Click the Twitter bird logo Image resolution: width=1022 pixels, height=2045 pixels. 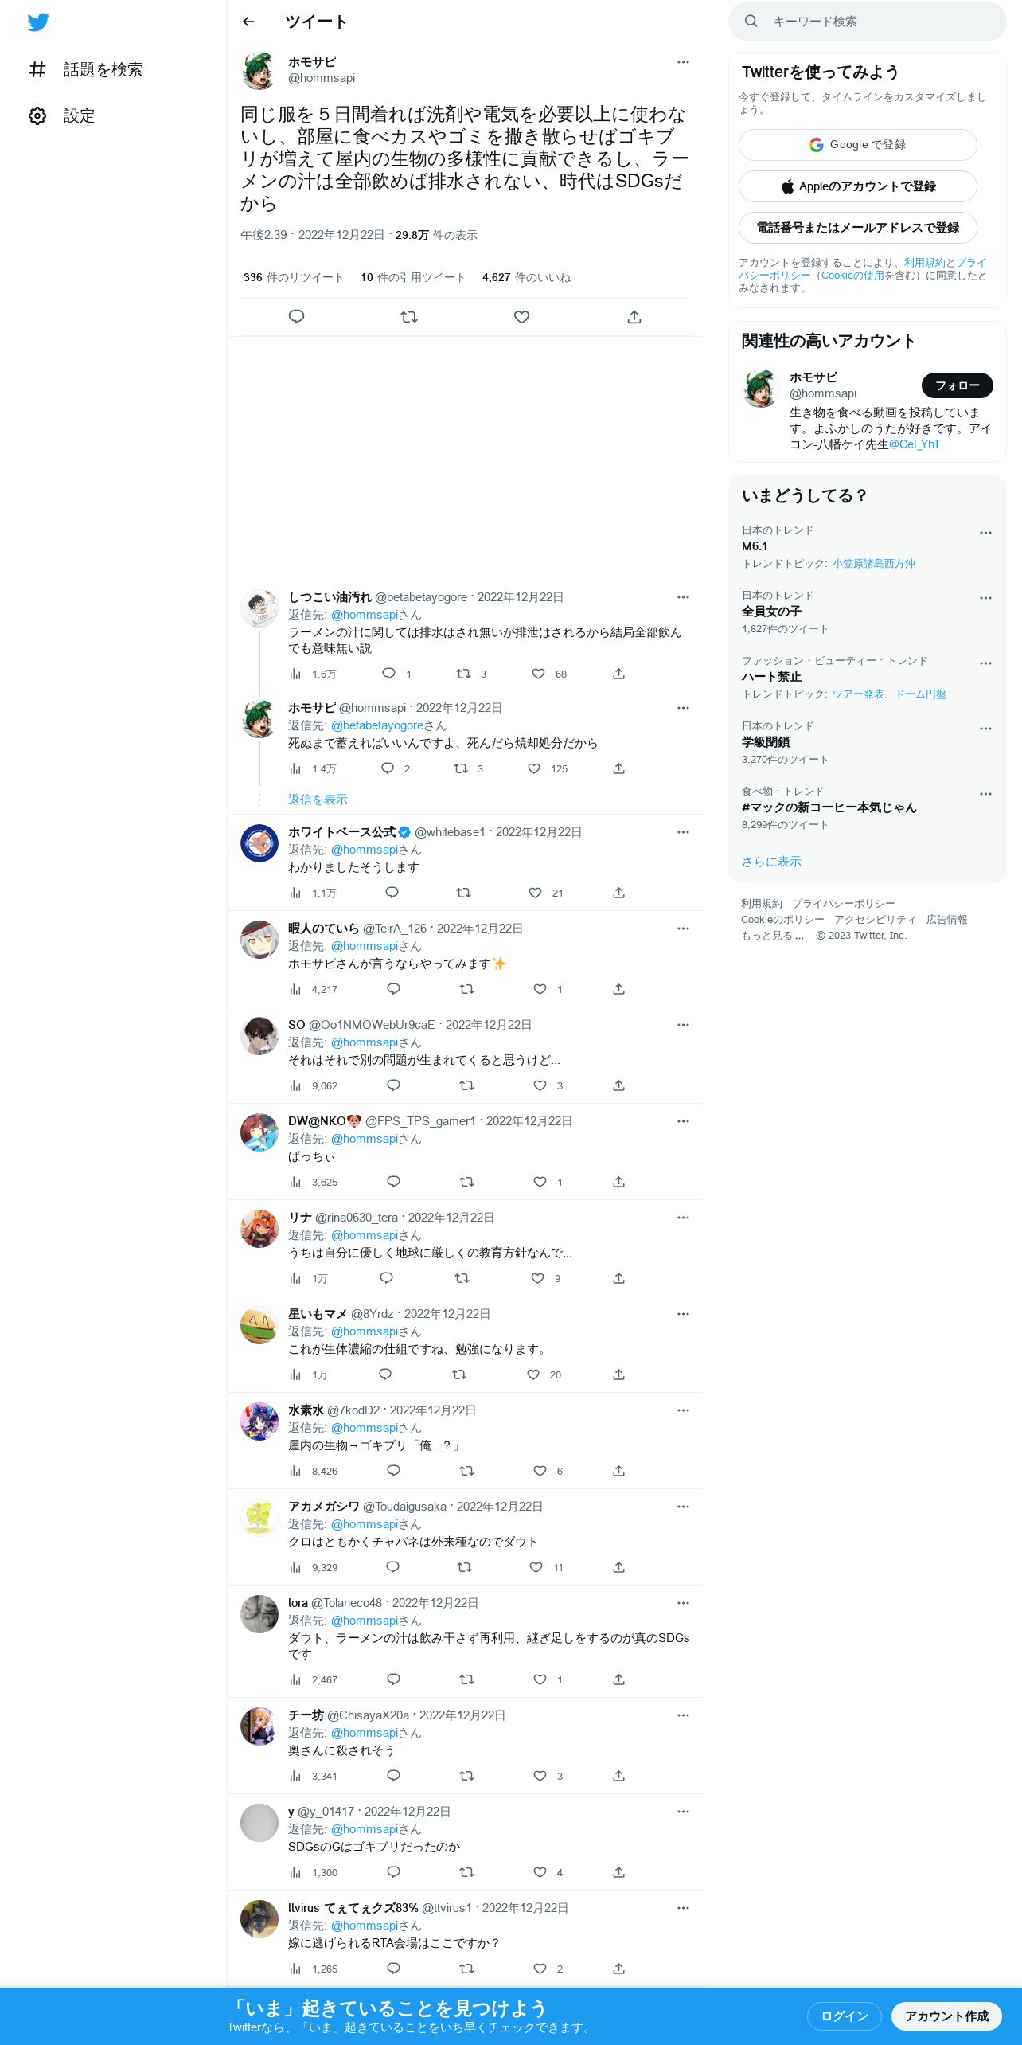tap(38, 22)
